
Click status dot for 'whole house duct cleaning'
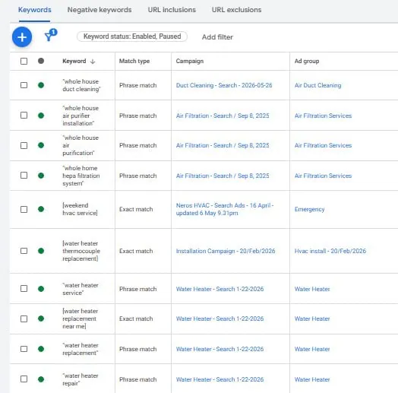point(41,85)
